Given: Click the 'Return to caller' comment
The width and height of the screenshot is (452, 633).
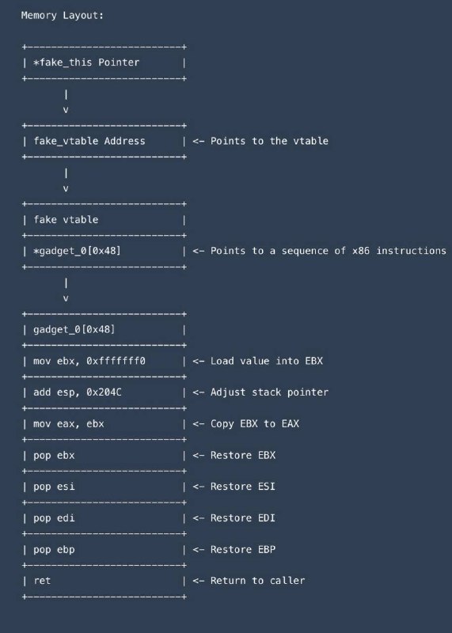Looking at the screenshot, I should tap(249, 581).
